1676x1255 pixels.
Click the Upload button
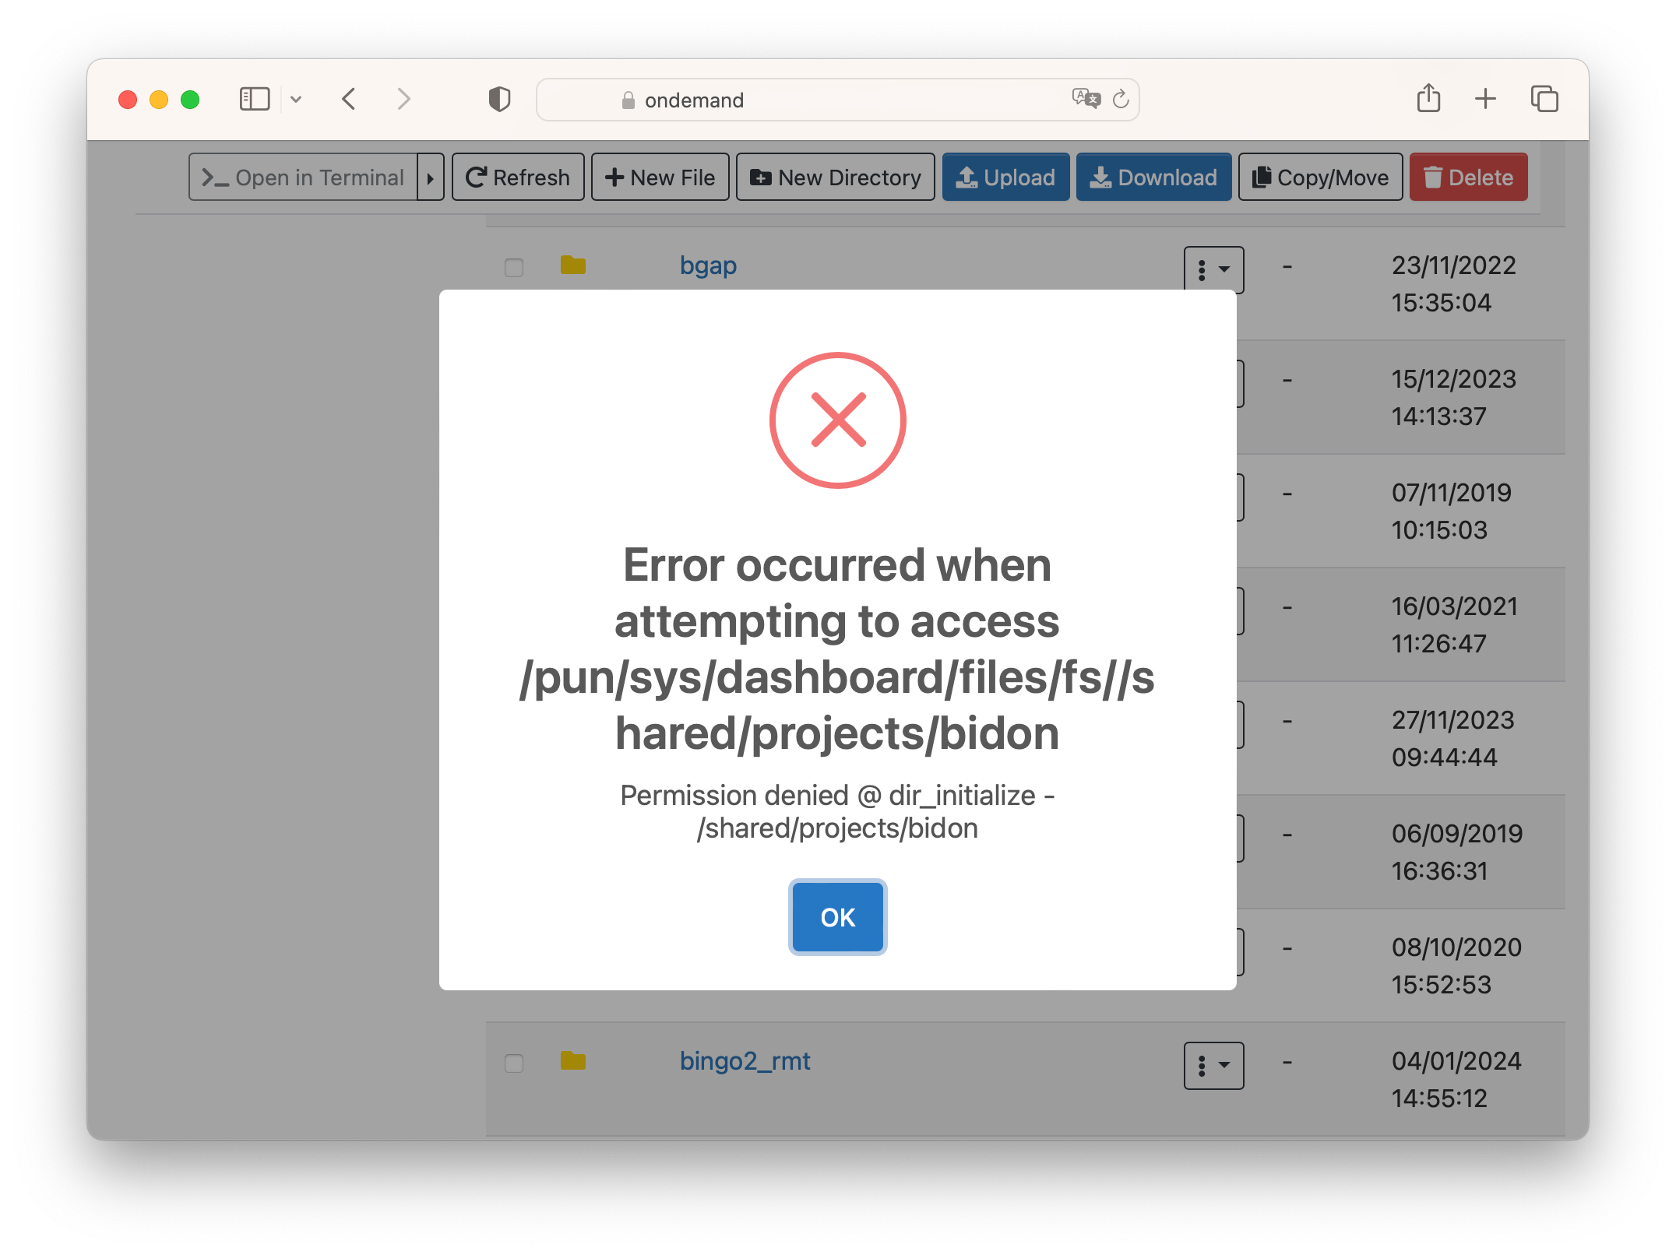(x=1005, y=178)
